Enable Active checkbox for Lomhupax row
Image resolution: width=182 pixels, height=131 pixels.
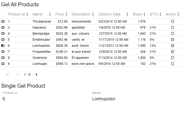click(x=173, y=64)
